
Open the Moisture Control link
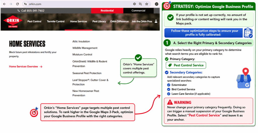(82, 55)
